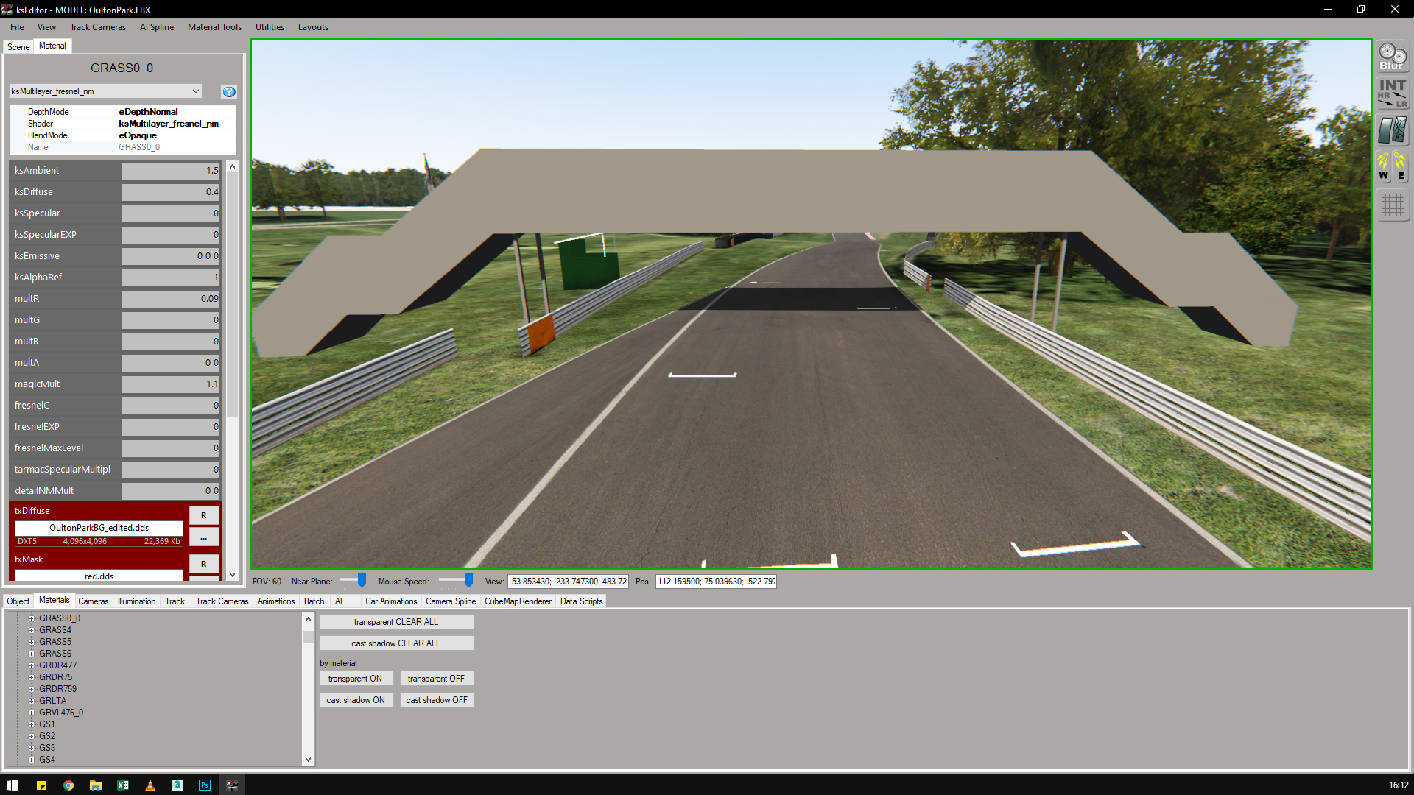Screen dimensions: 1414x795
Task: Select the GRDR759 material row
Action: point(57,689)
